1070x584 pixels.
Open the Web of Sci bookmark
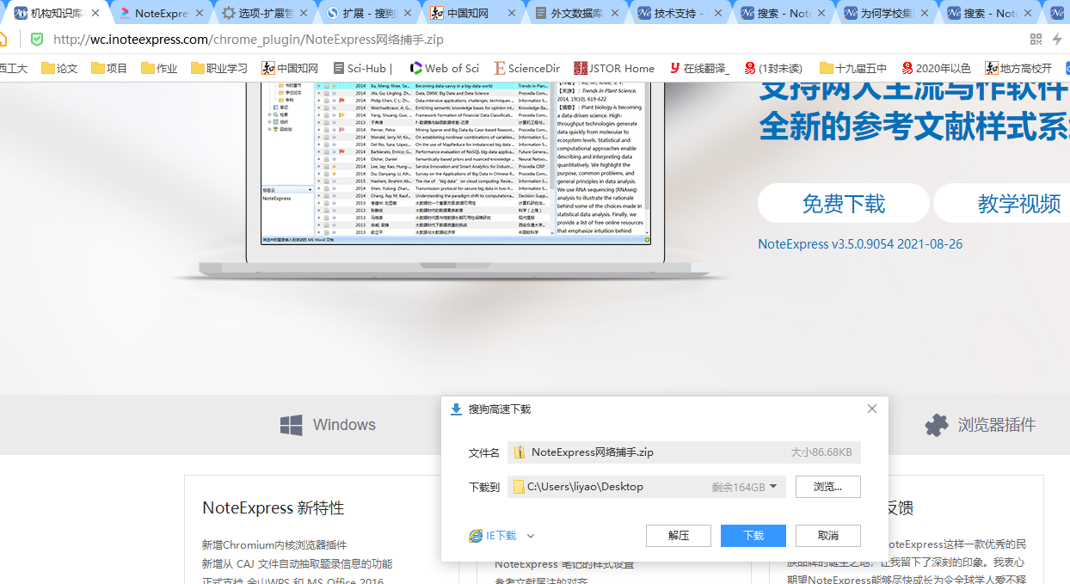[444, 68]
